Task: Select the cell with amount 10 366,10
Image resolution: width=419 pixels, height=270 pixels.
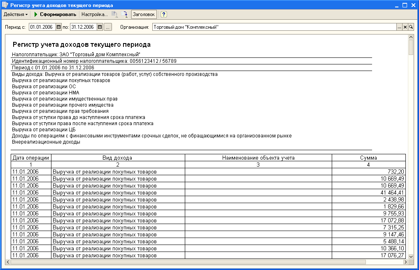Action: pos(369,248)
